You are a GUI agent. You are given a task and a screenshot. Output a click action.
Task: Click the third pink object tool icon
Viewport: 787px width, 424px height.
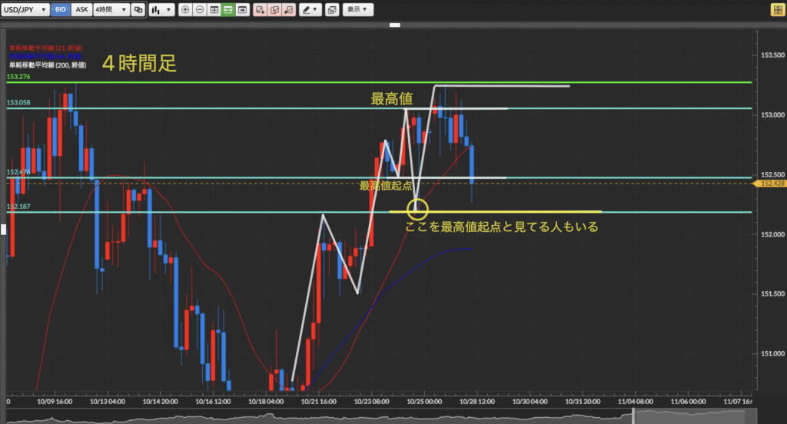pyautogui.click(x=288, y=10)
